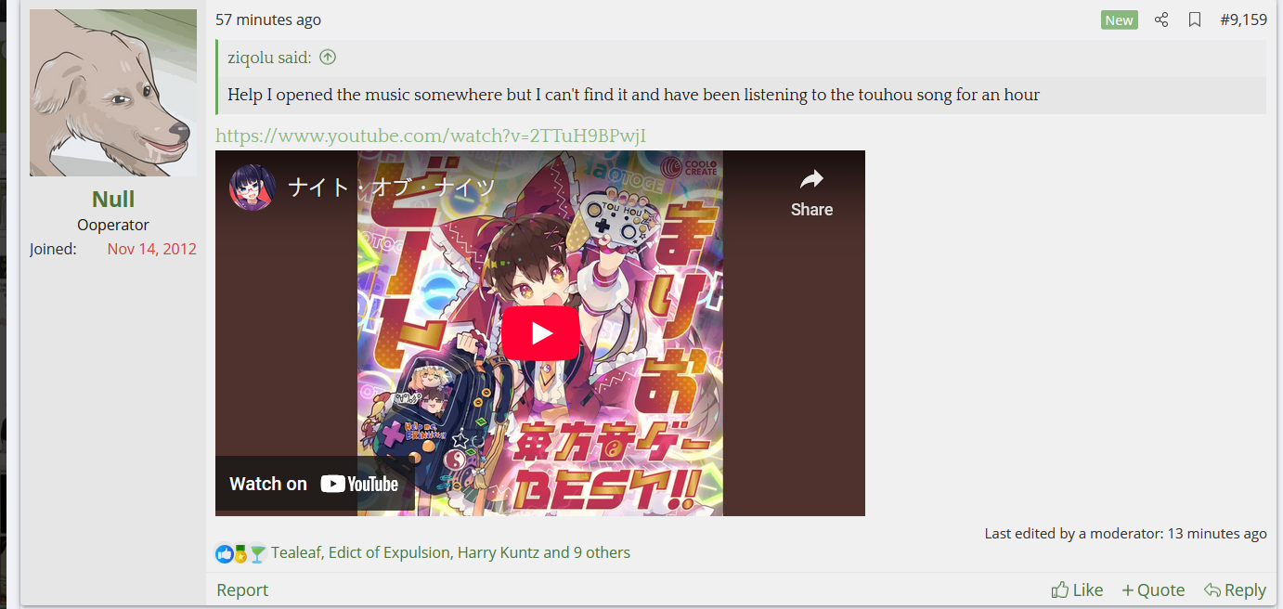The width and height of the screenshot is (1283, 609).
Task: Open the YouTube channel avatar in the video
Action: pyautogui.click(x=253, y=188)
